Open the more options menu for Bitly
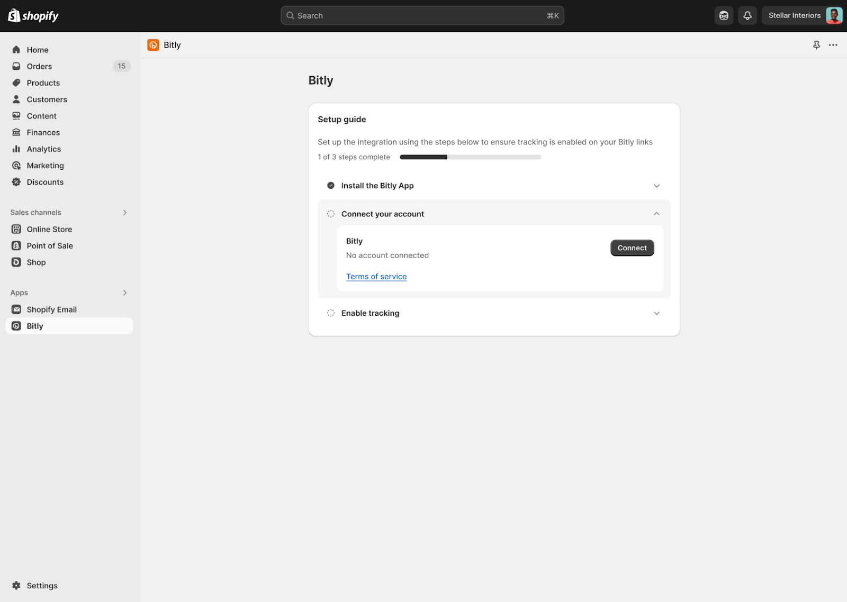 click(833, 45)
